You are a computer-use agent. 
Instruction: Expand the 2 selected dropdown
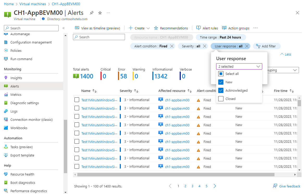239,66
